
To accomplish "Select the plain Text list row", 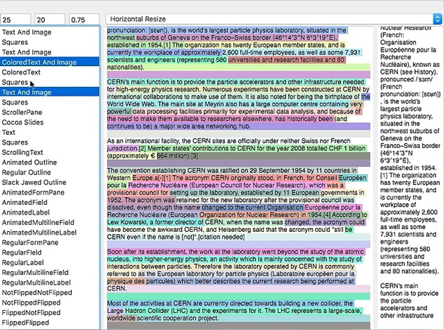I will (50, 132).
